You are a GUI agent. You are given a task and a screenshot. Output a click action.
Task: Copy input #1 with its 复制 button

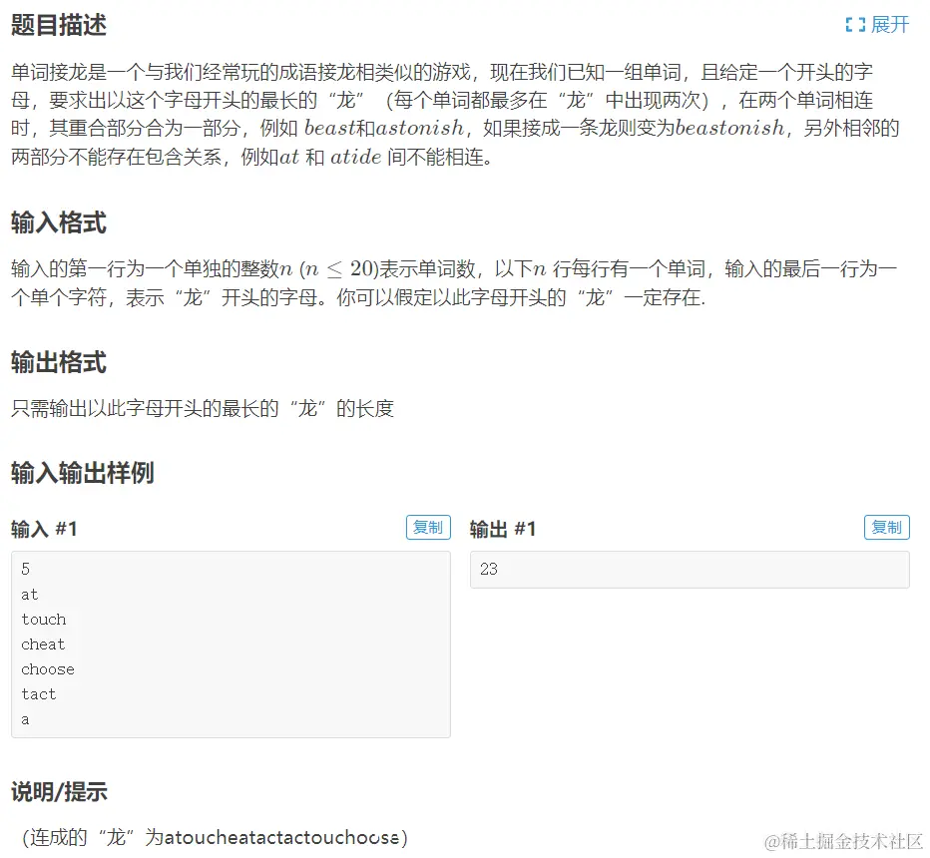coord(428,527)
